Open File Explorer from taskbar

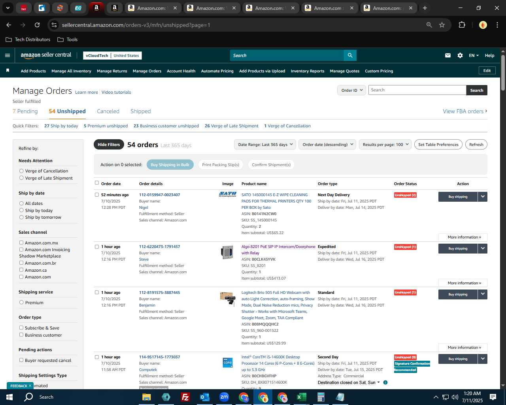(x=147, y=397)
